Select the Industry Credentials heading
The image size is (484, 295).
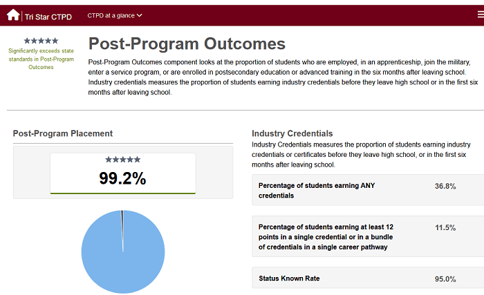point(292,133)
